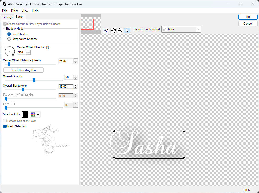Click the OK button

pos(248,17)
